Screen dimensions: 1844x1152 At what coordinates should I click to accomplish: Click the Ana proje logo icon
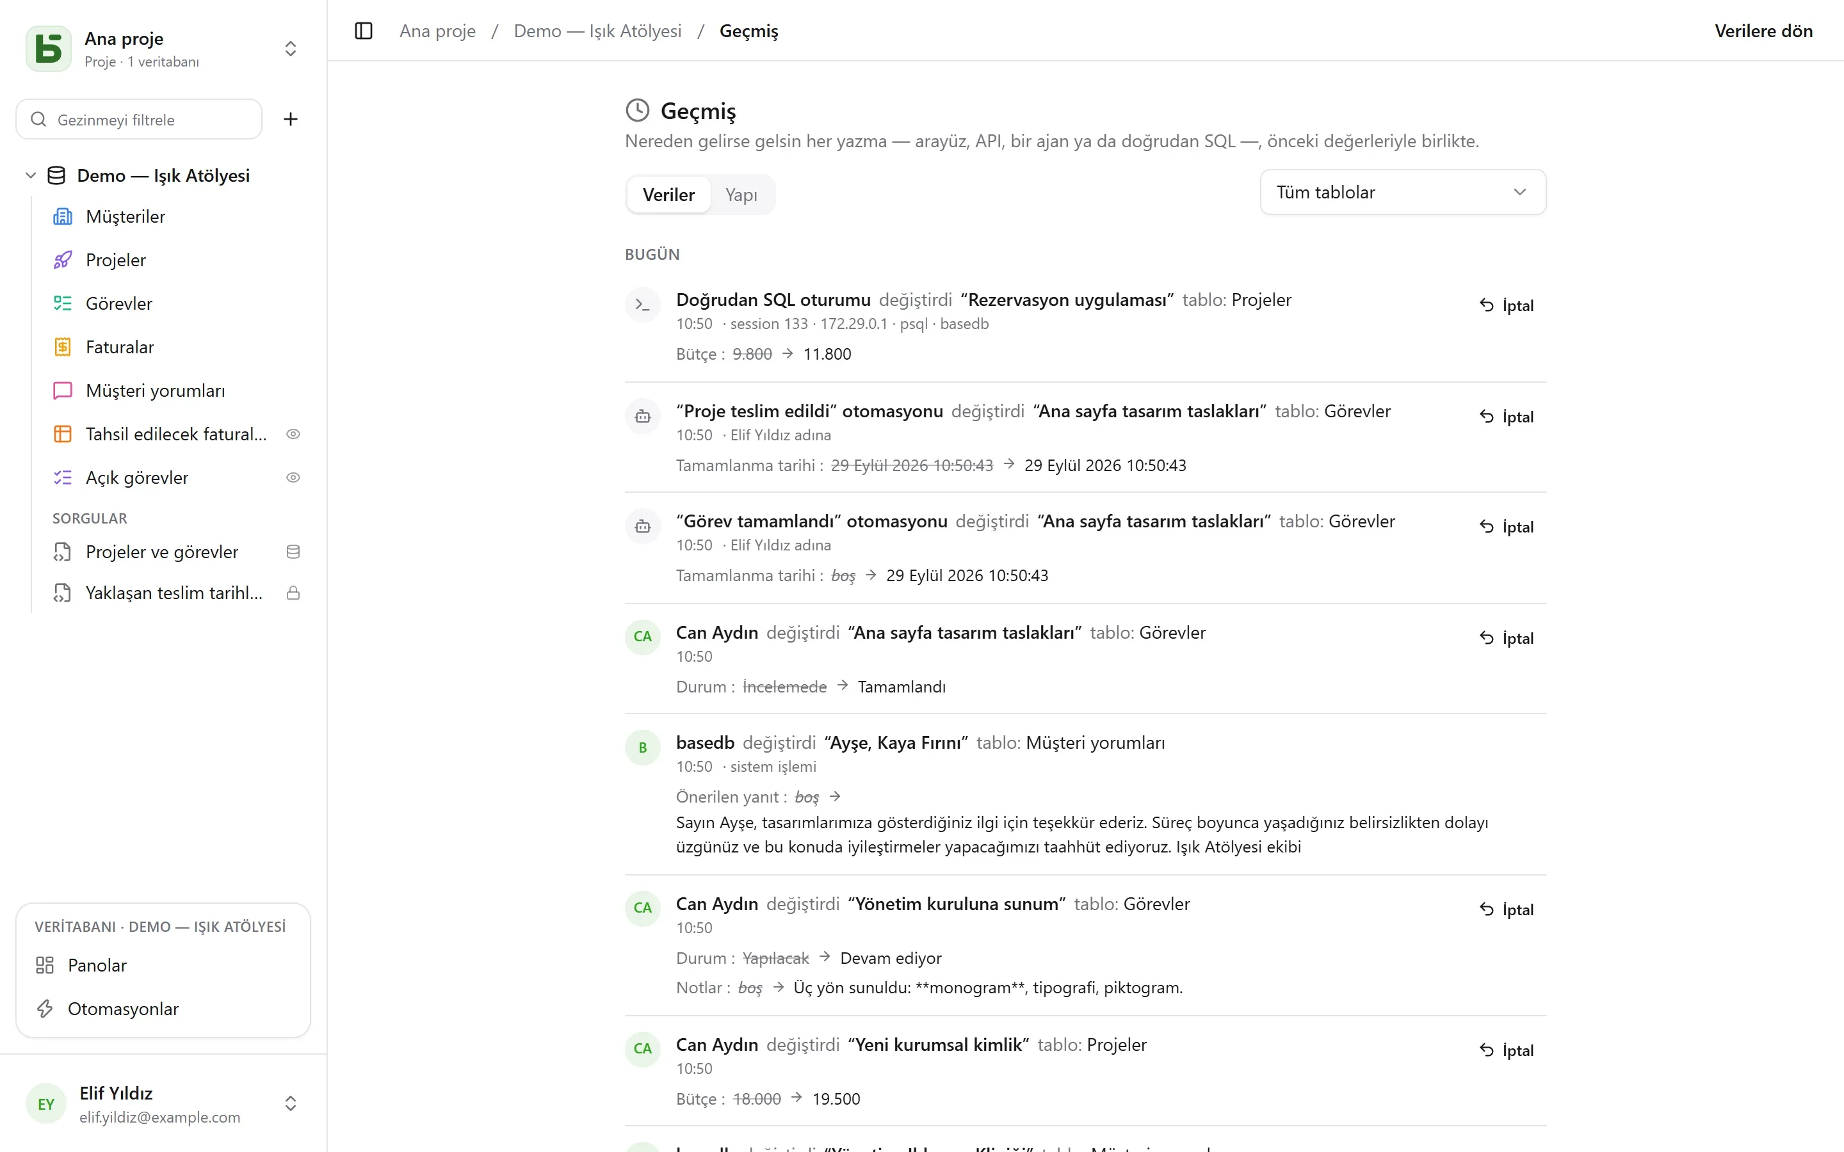[x=48, y=49]
